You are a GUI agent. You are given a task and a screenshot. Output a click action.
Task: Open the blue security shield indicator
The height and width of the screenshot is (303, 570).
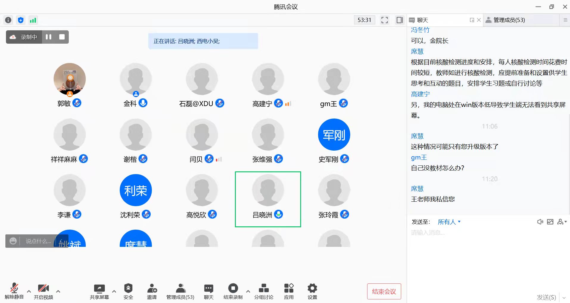(x=21, y=20)
